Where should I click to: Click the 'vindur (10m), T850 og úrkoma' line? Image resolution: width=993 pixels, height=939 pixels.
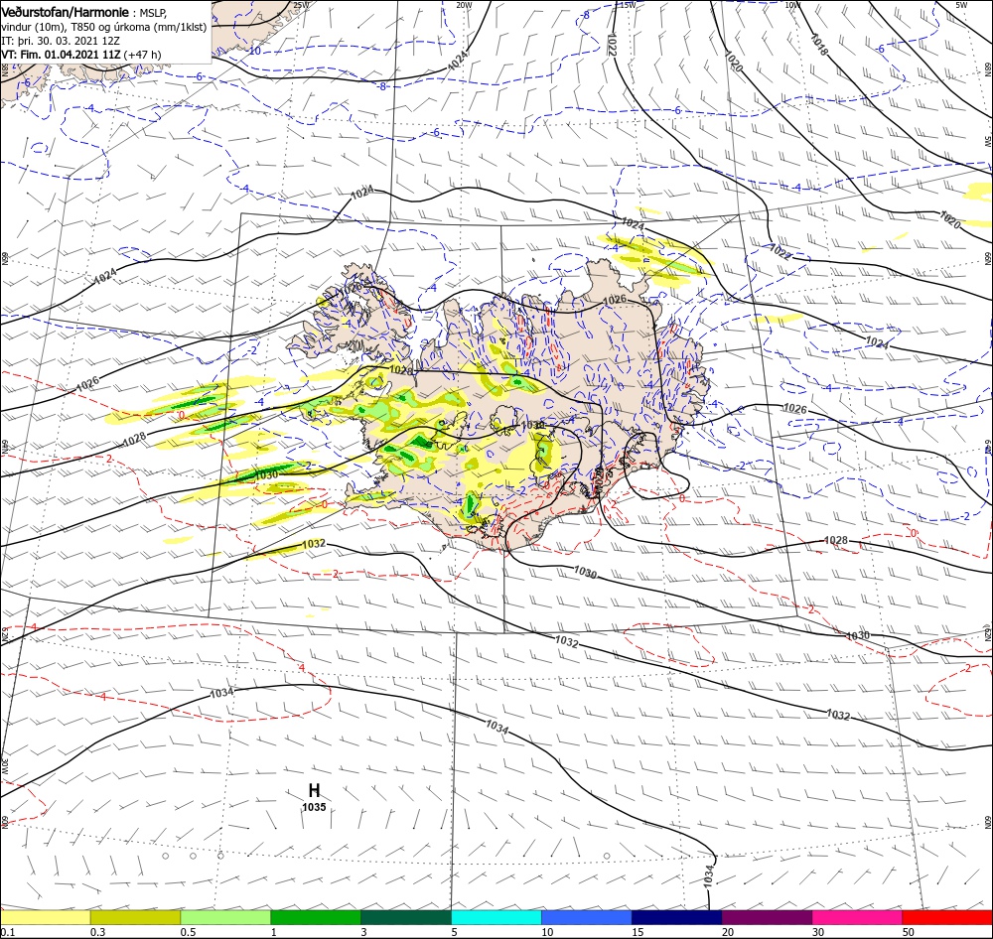[x=104, y=27]
